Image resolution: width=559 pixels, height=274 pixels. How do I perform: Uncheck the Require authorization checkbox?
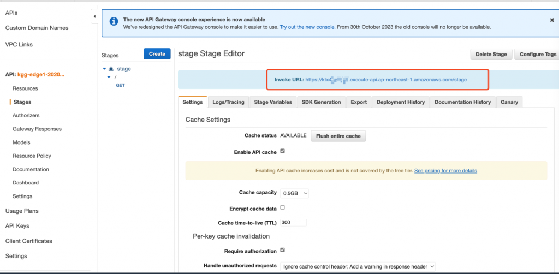283,250
